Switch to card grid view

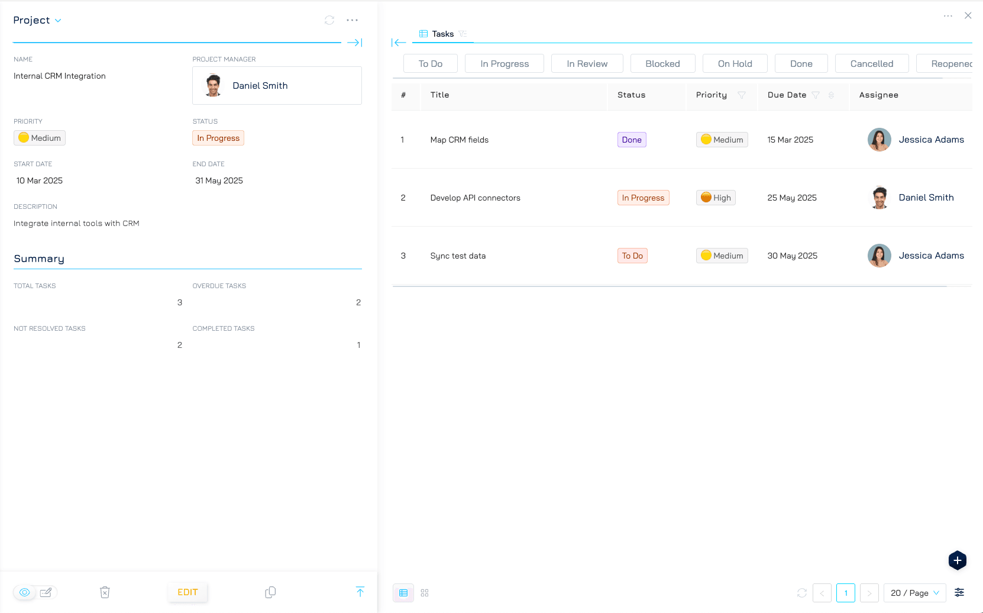(425, 593)
